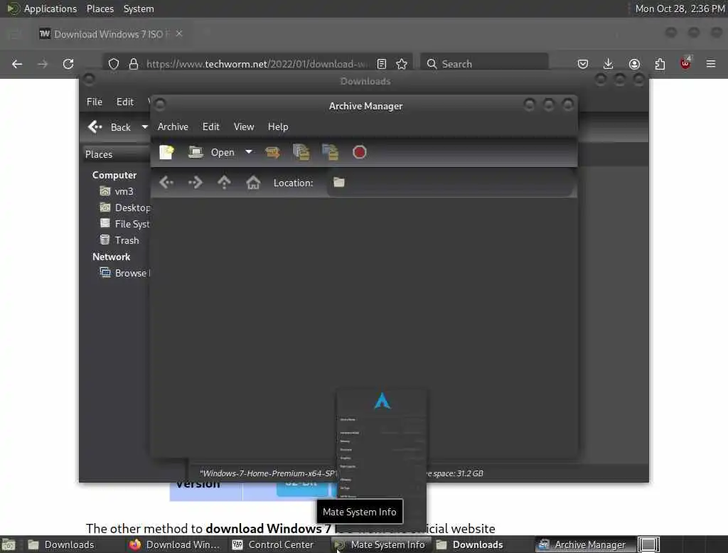Viewport: 728px width, 553px height.
Task: Select Desktop in Places sidebar
Action: [125, 208]
